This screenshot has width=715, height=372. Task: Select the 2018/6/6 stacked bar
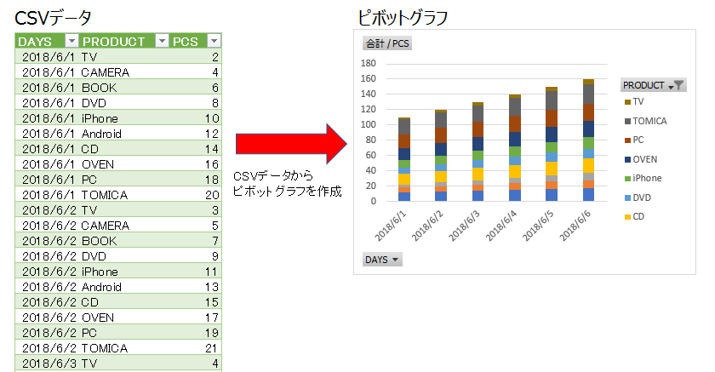pos(589,140)
